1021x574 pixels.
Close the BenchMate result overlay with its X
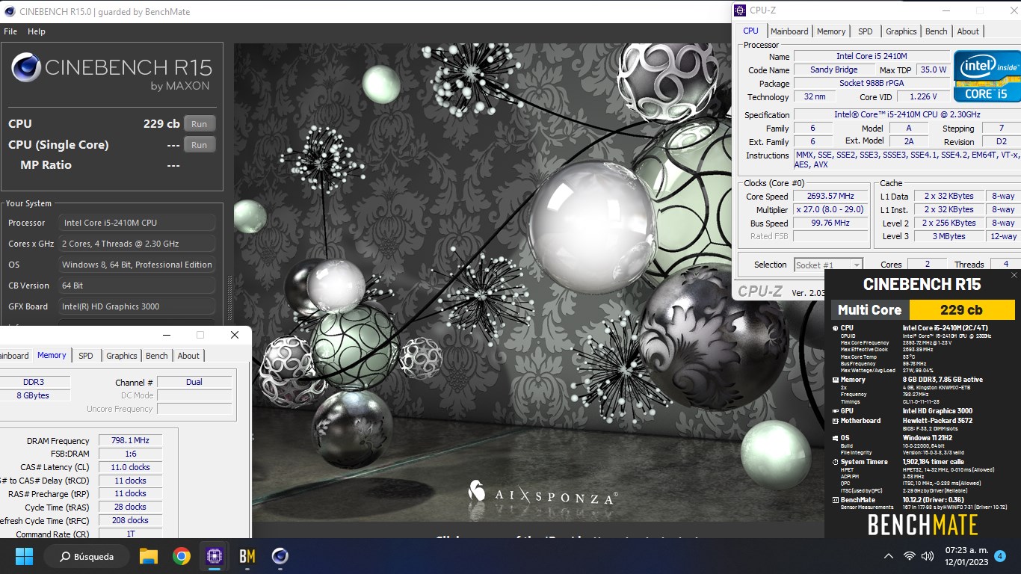[x=1014, y=275]
